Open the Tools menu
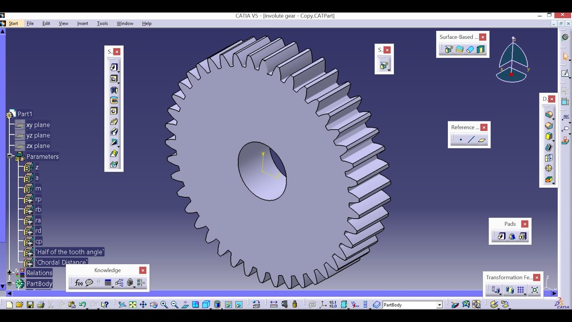 (102, 23)
